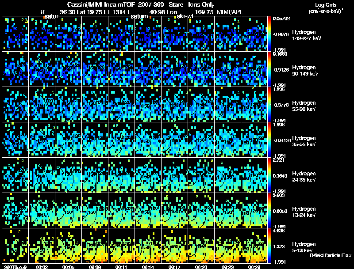Viewport: 354px width, 269px height.
Task: Click the Hydrogen 13-24 keV row label
Action: pos(304,212)
